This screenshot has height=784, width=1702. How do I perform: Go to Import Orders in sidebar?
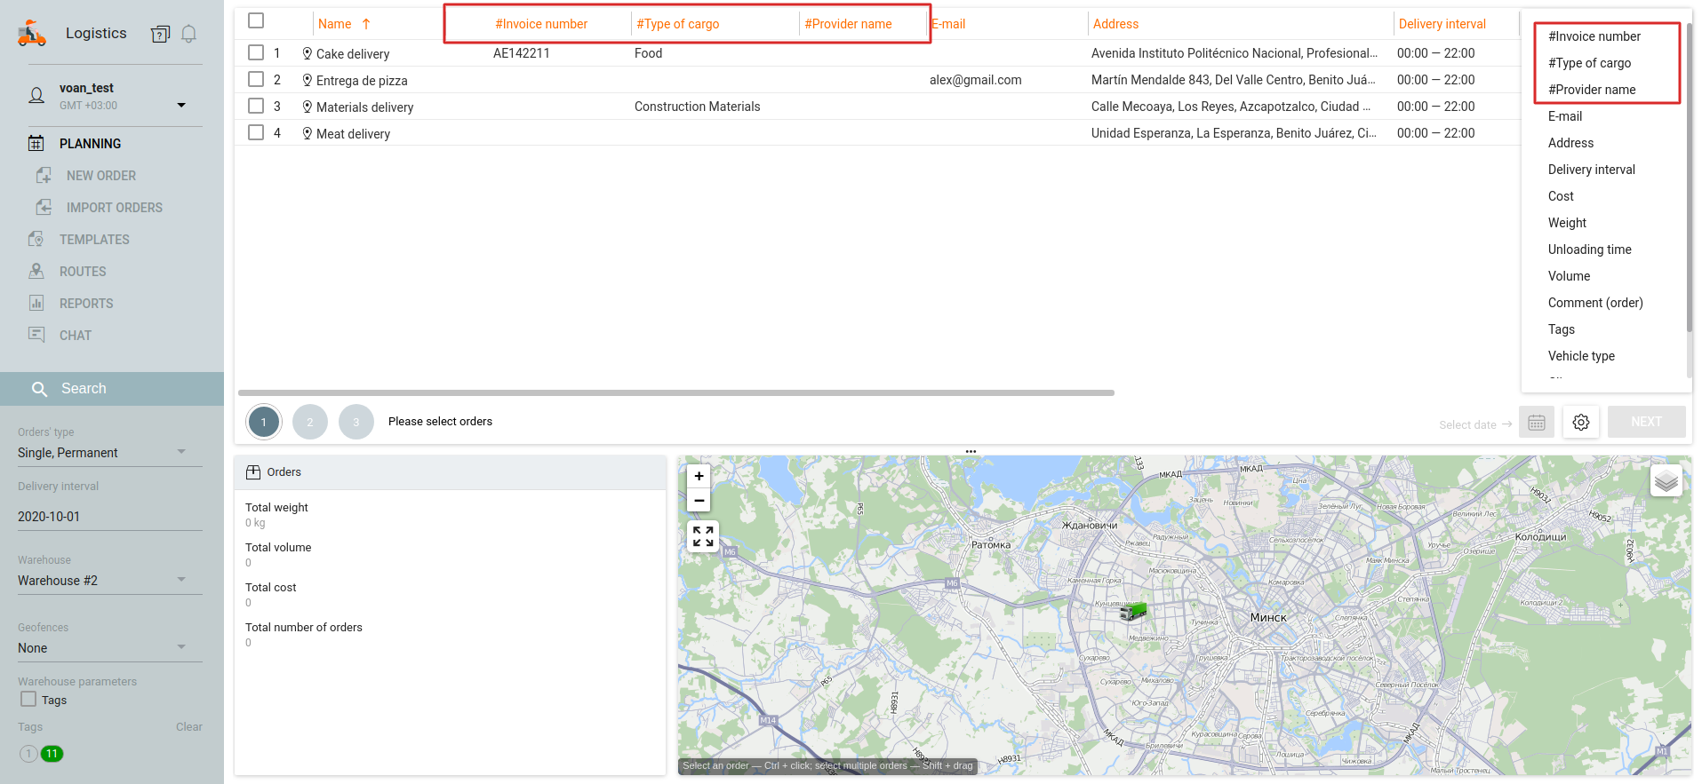click(x=114, y=208)
